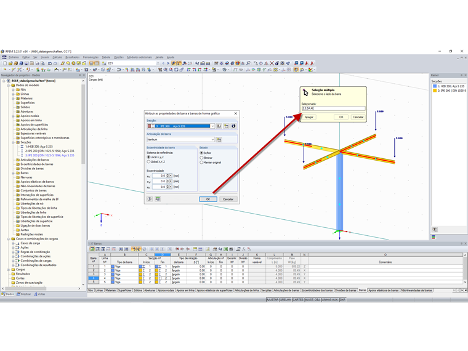Open the Mostrar navigator tab
The width and height of the screenshot is (468, 351).
[x=24, y=294]
